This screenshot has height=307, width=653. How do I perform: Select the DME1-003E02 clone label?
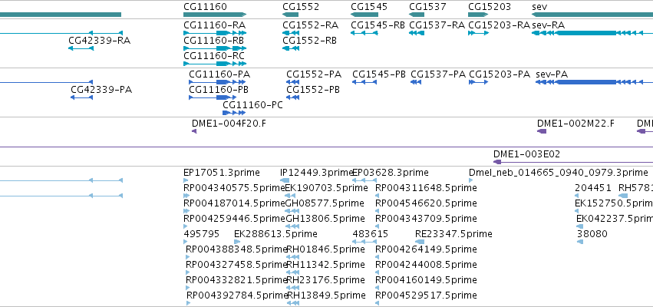527,154
